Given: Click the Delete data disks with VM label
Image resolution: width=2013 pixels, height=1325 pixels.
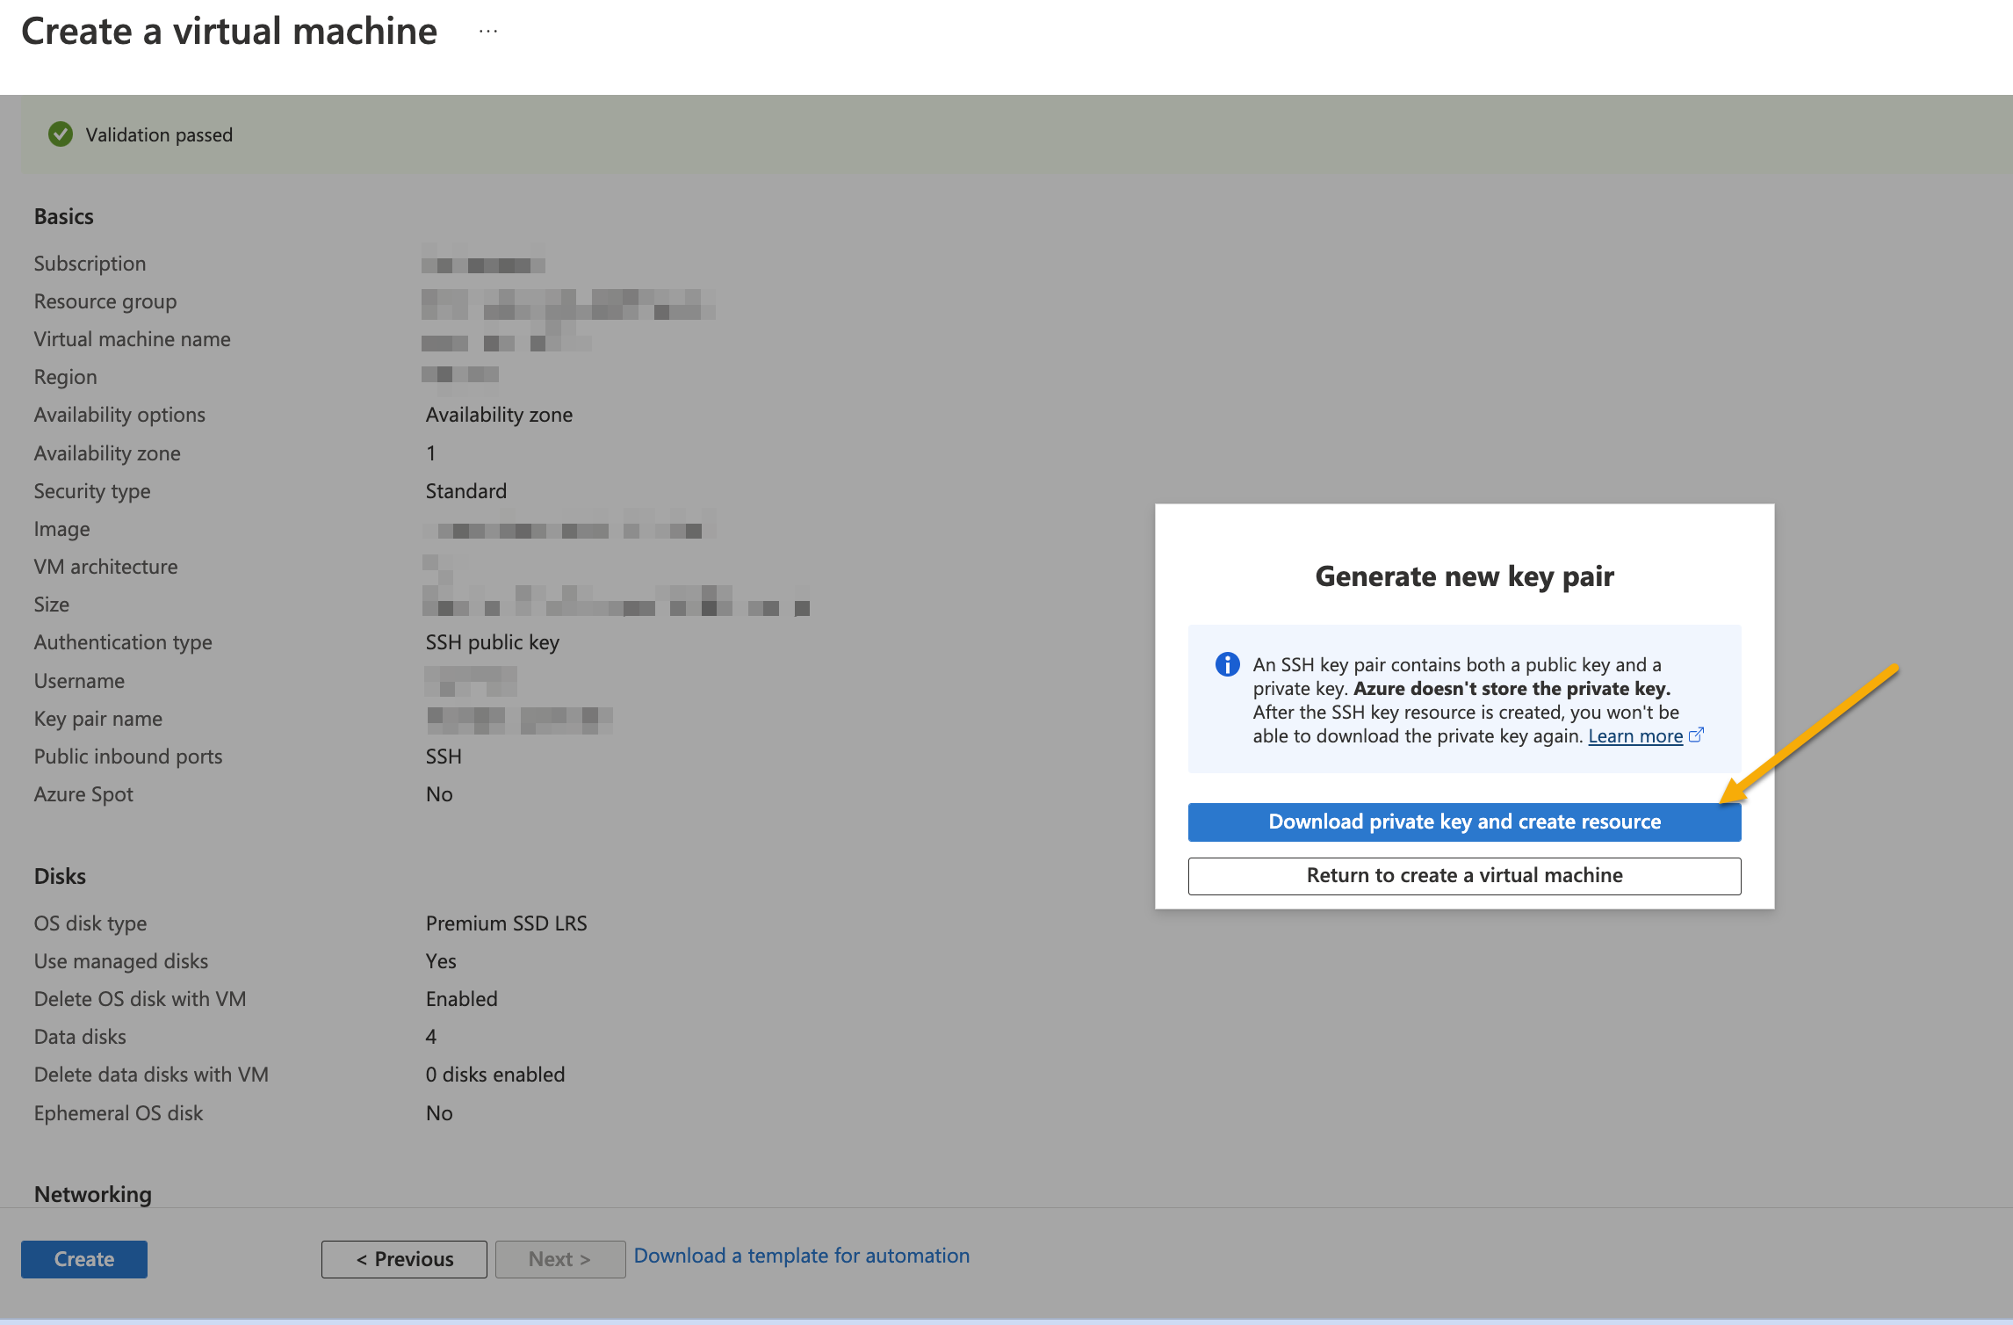Looking at the screenshot, I should click(151, 1075).
